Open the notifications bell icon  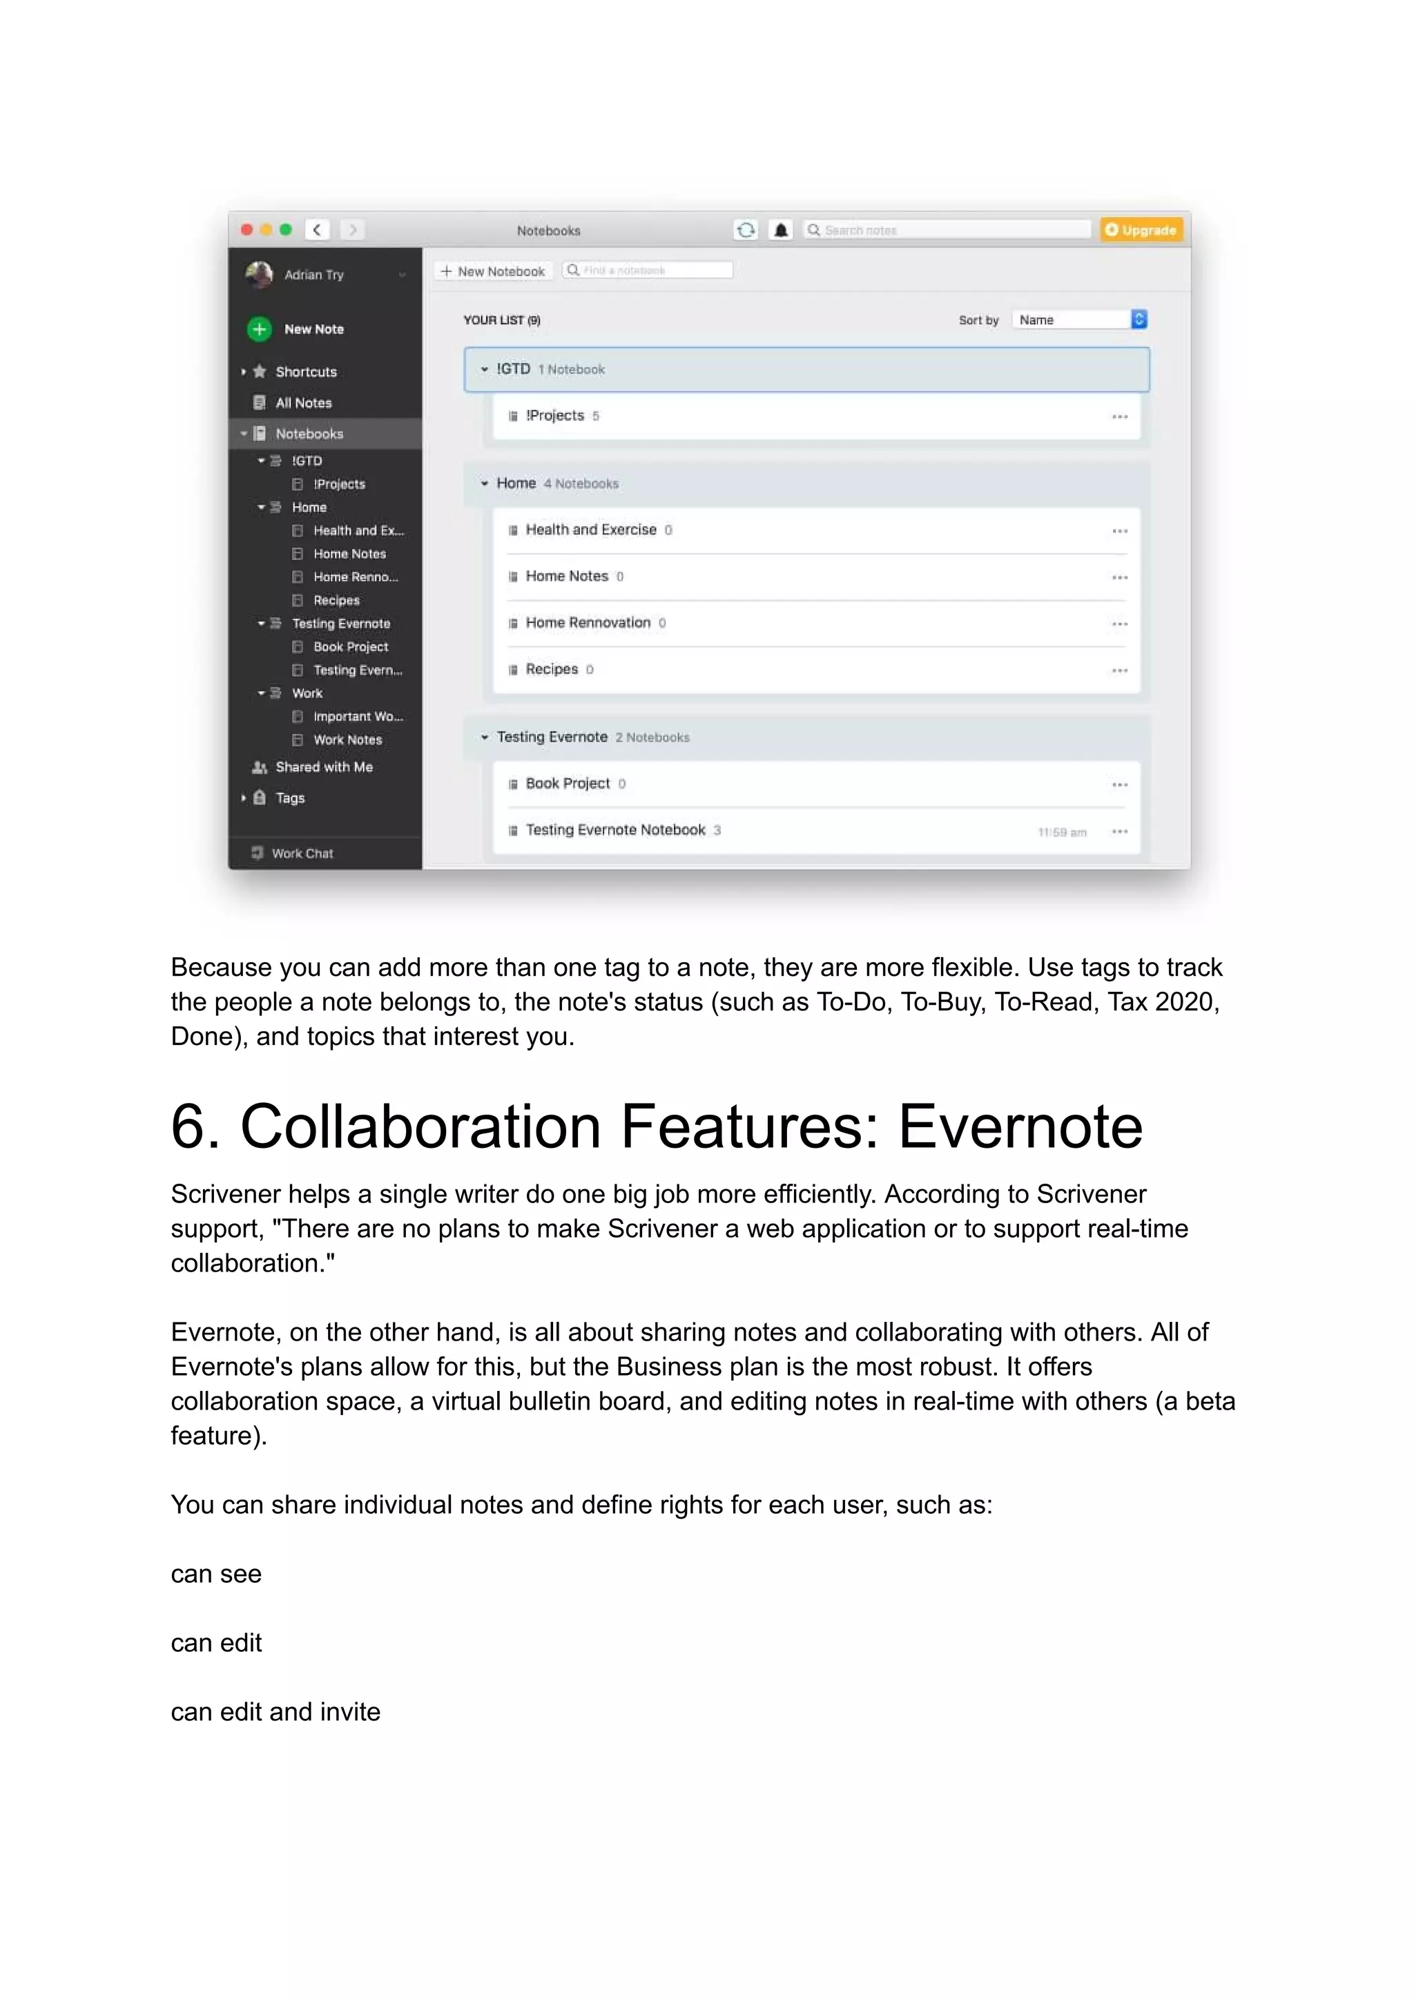click(x=781, y=230)
